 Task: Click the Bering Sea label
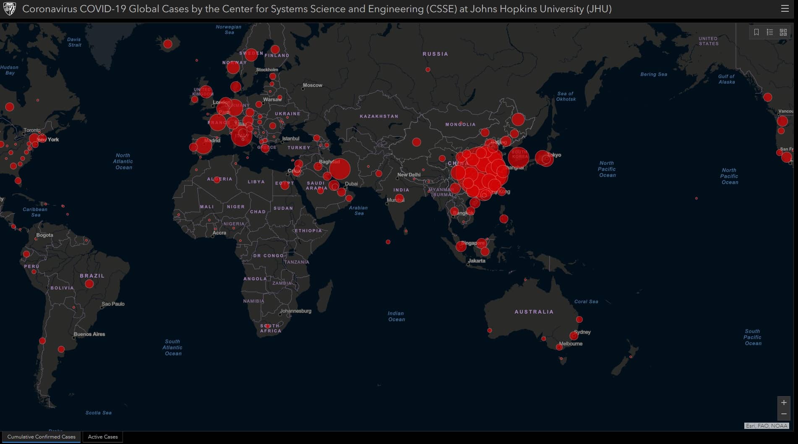pos(654,74)
